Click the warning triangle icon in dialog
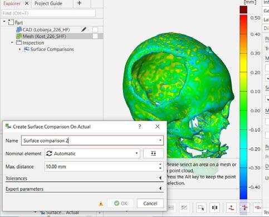Viewport: 269px width, 217px height. coord(101,204)
